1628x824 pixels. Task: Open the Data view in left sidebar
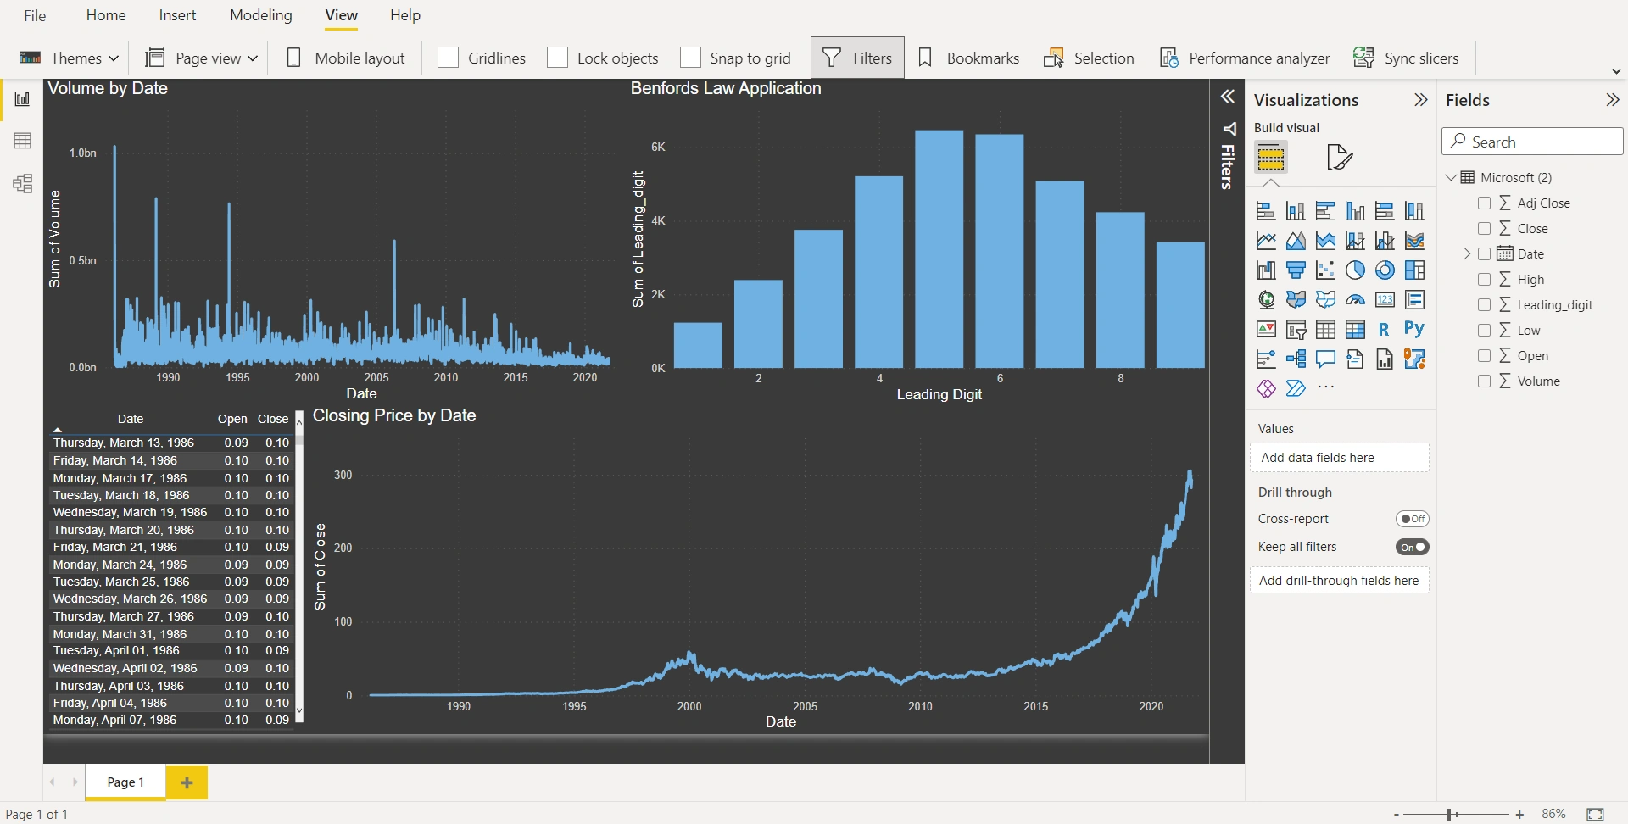pos(23,141)
